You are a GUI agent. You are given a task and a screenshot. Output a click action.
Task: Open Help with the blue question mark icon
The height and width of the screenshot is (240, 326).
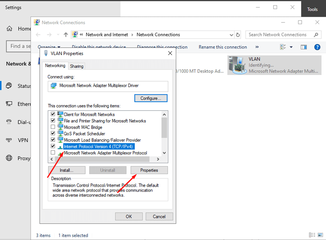pyautogui.click(x=317, y=47)
